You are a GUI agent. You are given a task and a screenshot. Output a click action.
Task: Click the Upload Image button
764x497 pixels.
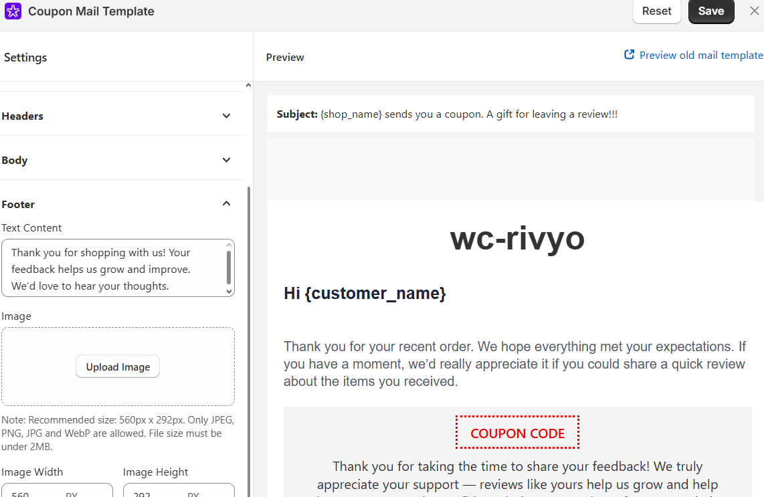[118, 367]
